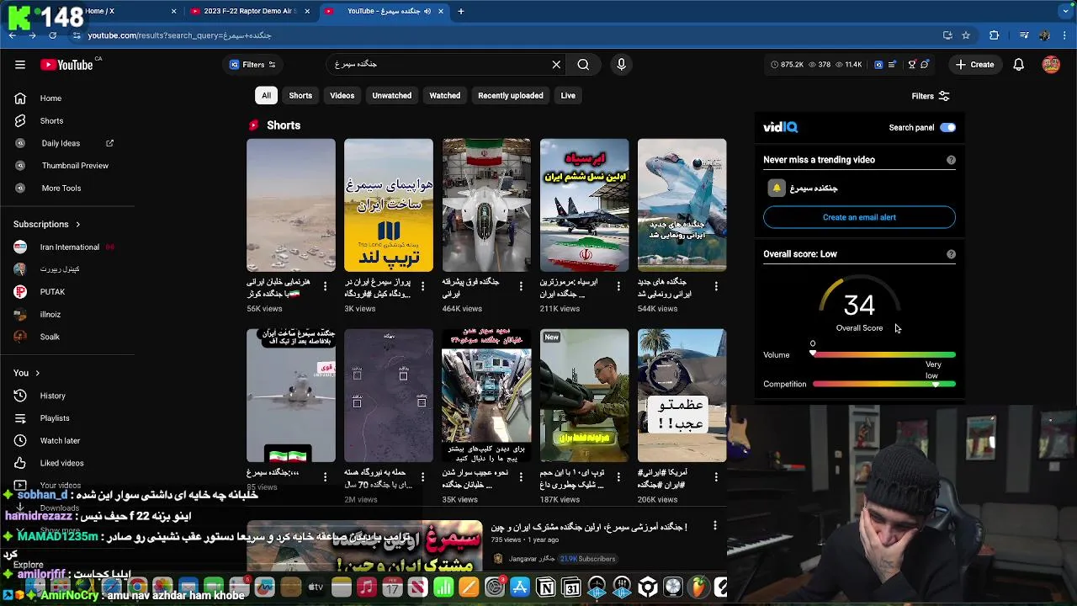Select the Unwatched filter chip
Screen dimensions: 1077x606
point(392,96)
